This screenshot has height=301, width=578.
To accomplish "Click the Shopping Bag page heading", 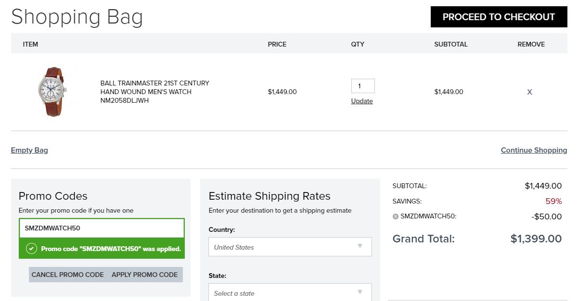I will pos(77,17).
